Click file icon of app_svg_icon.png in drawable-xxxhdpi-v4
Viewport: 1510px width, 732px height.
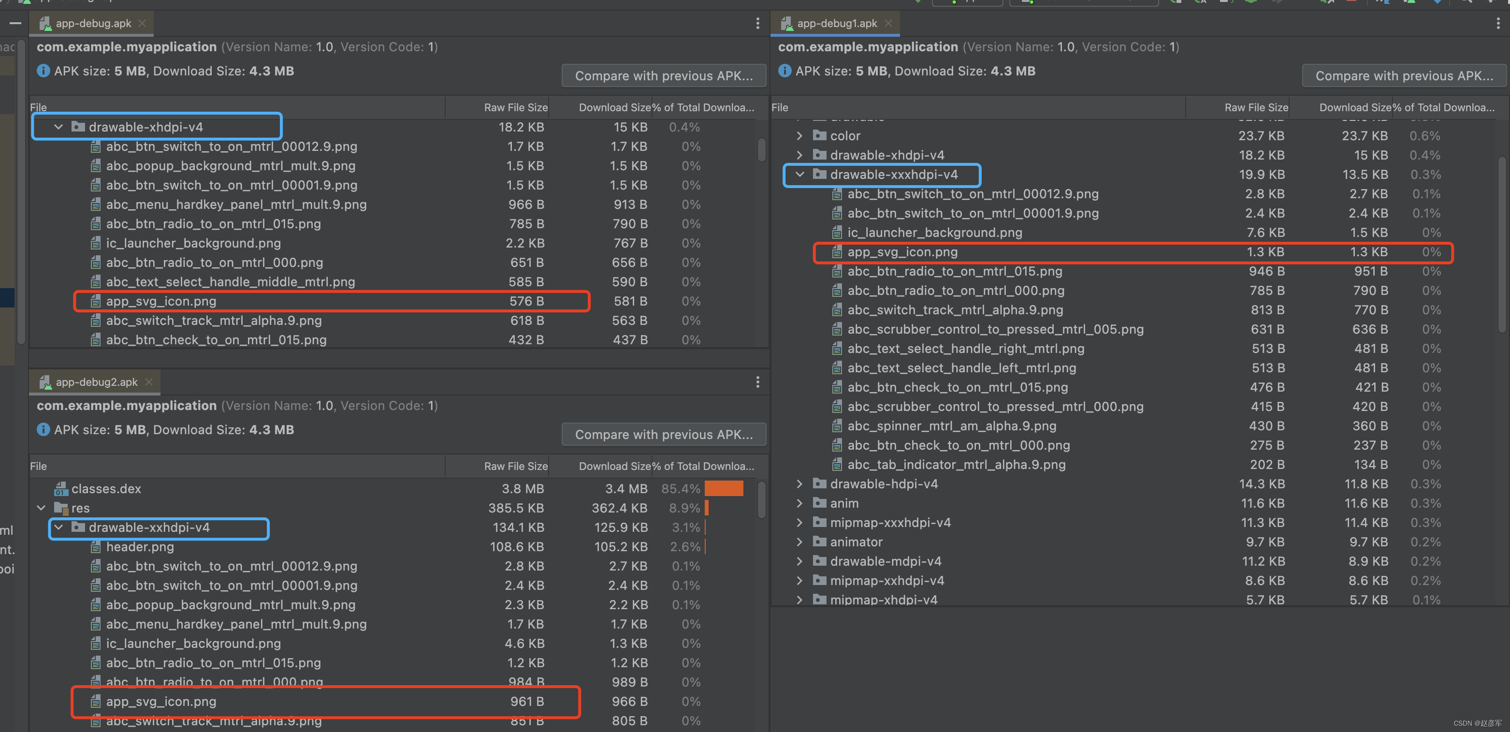837,252
